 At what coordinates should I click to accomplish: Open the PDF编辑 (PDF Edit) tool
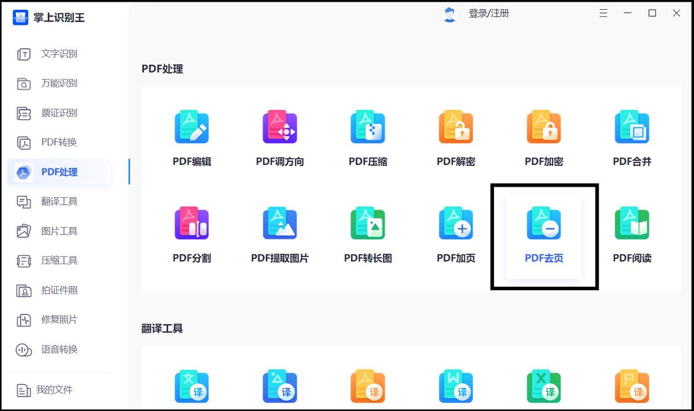click(x=191, y=136)
